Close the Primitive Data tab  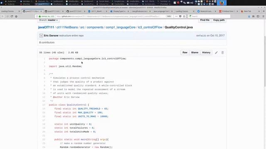(x=237, y=11)
